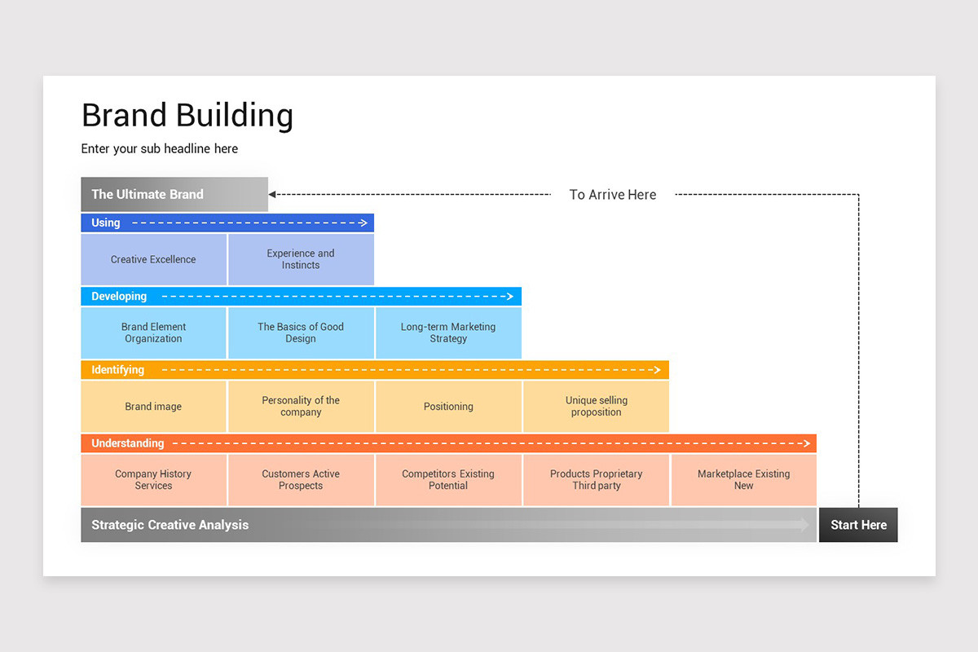Select the Long-term Marketing Strategy box

point(448,333)
